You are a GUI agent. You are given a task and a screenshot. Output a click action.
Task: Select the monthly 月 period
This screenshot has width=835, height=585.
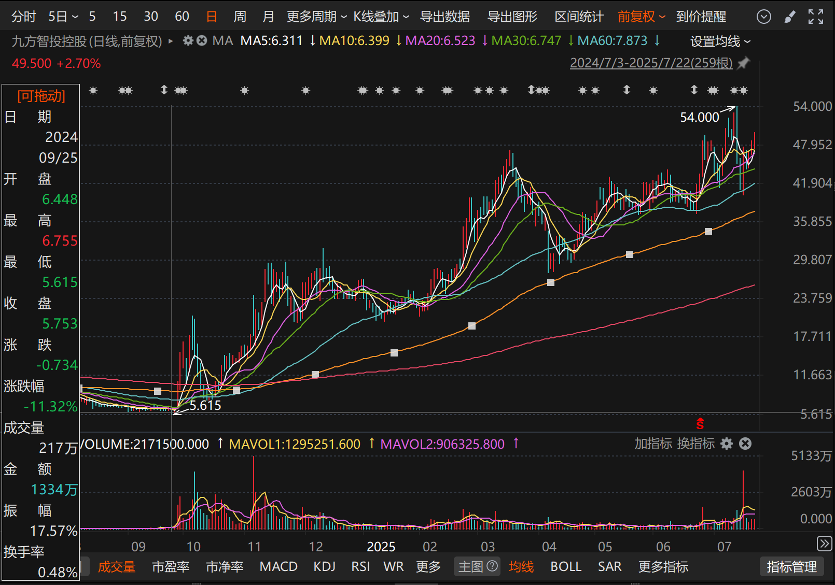[x=268, y=17]
